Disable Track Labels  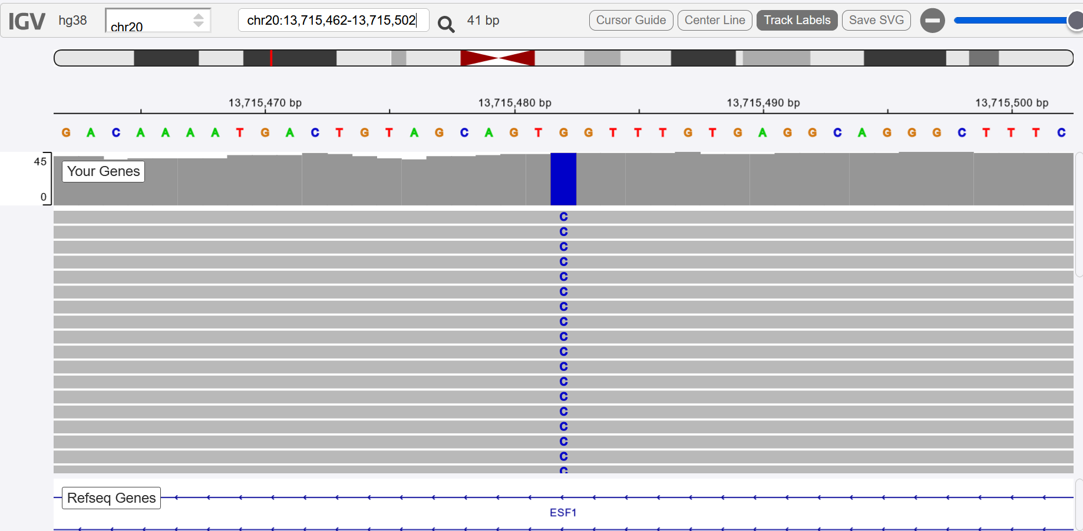[797, 21]
